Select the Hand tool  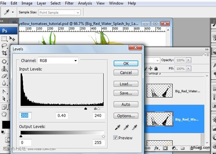pos(4,114)
